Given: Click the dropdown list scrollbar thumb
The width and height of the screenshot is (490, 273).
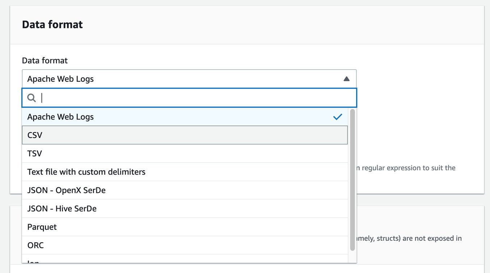Looking at the screenshot, I should point(352,179).
